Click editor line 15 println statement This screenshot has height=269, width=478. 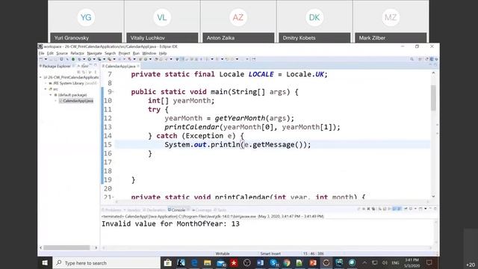pos(238,144)
